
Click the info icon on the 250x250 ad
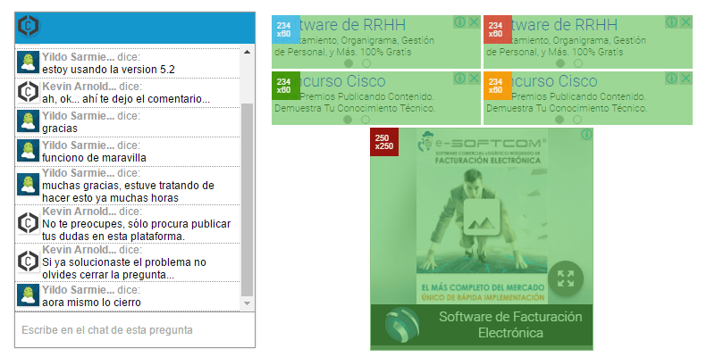tap(586, 135)
